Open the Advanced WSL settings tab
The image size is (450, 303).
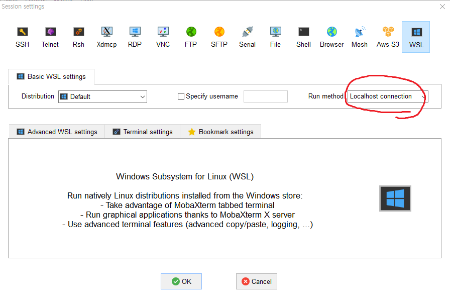[57, 132]
